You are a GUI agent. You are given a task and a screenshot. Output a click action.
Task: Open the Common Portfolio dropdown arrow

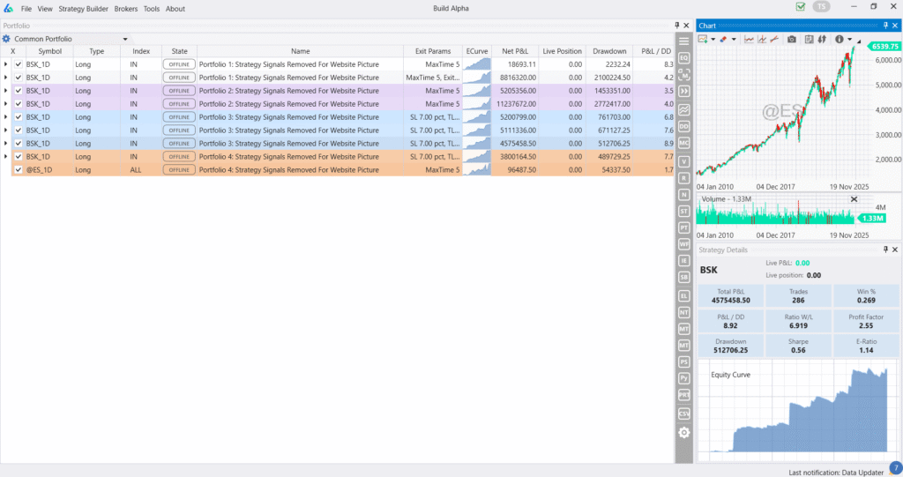click(125, 39)
